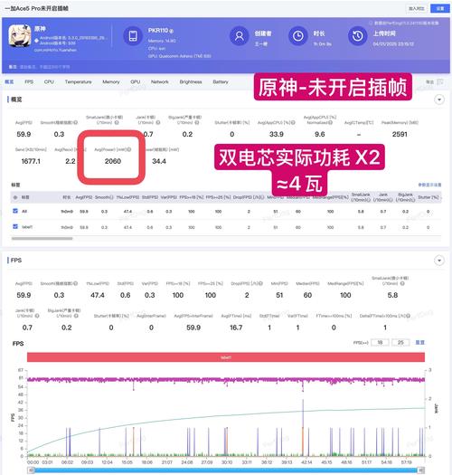Image resolution: width=452 pixels, height=475 pixels.
Task: Click the info icon beside Normalized AppCPU
Action: [x=331, y=123]
